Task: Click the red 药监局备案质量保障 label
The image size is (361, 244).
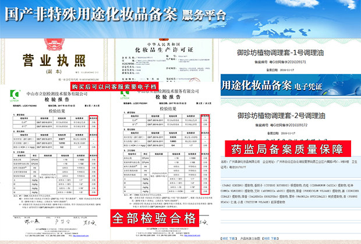Action: click(288, 149)
